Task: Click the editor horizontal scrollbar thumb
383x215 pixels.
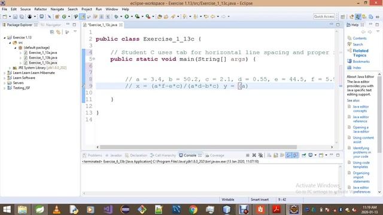Action: click(198, 147)
